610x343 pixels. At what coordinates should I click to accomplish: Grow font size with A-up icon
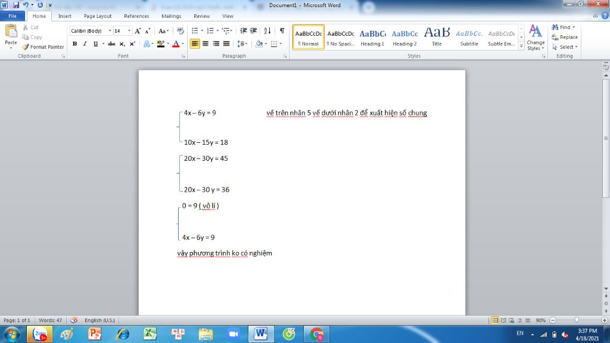click(138, 31)
